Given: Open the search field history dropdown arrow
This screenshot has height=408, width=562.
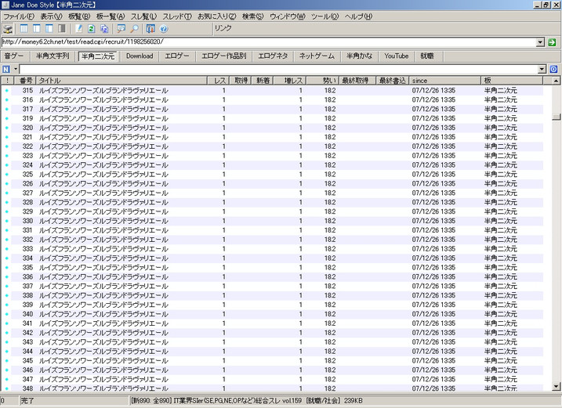Looking at the screenshot, I should [542, 69].
